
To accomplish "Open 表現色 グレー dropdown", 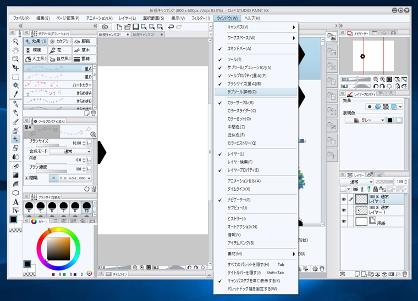I will click(x=365, y=121).
